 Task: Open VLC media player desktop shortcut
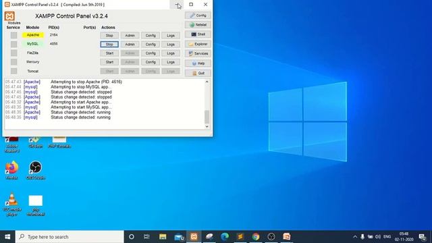pos(12,205)
